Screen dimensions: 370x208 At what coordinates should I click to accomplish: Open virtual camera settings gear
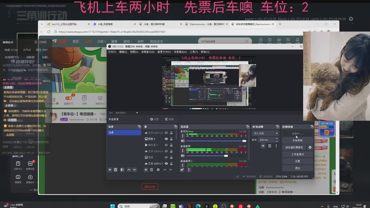point(310,147)
